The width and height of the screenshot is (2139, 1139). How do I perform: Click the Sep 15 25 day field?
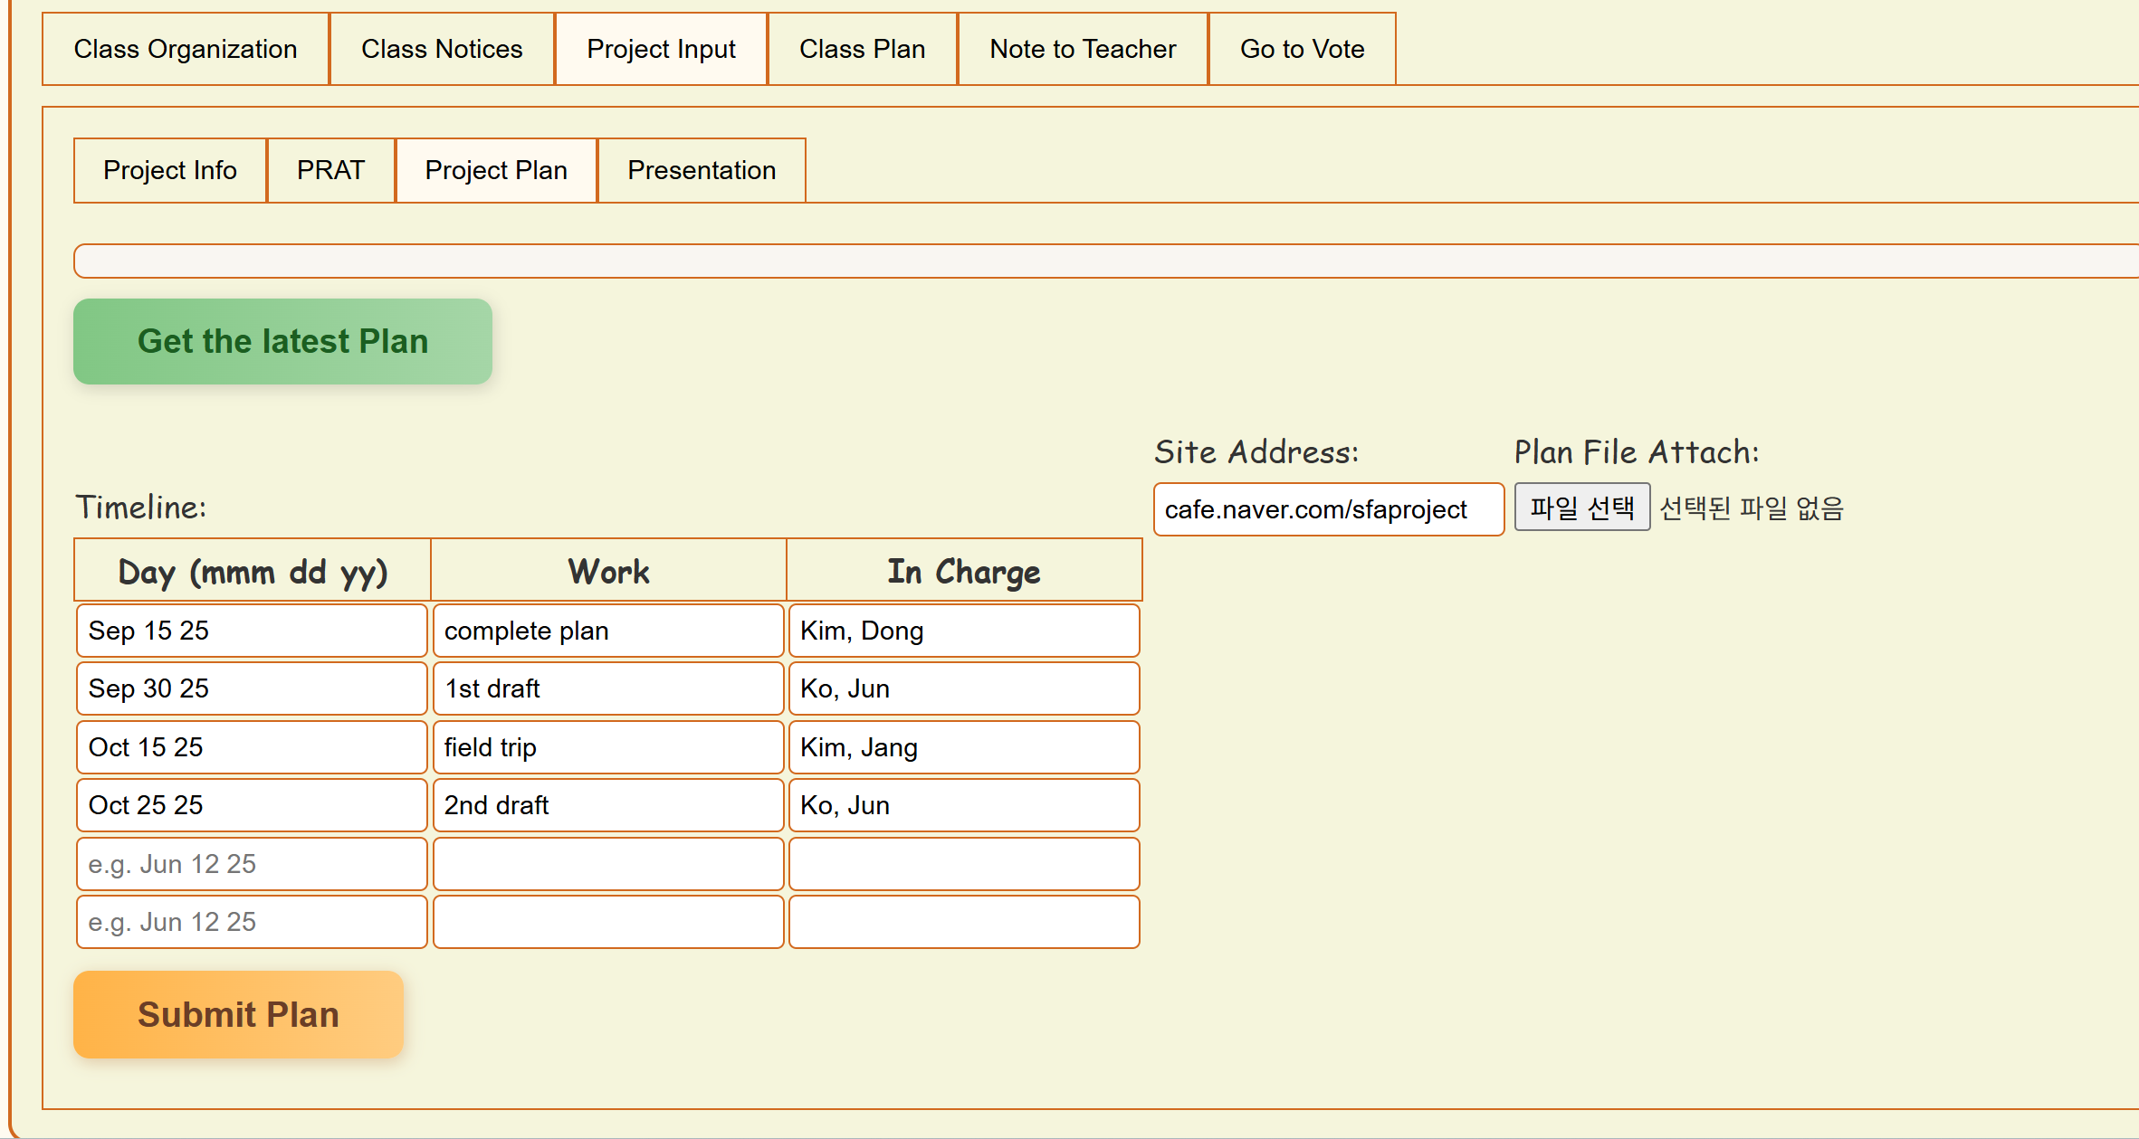click(x=252, y=631)
